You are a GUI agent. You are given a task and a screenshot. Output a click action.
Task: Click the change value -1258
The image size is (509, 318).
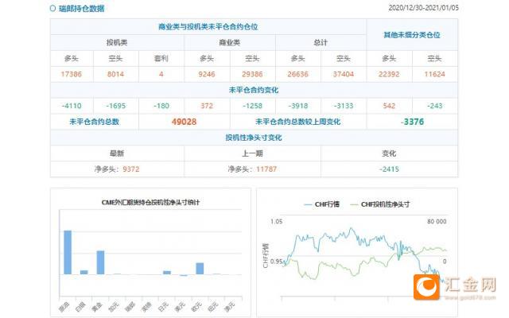point(252,106)
